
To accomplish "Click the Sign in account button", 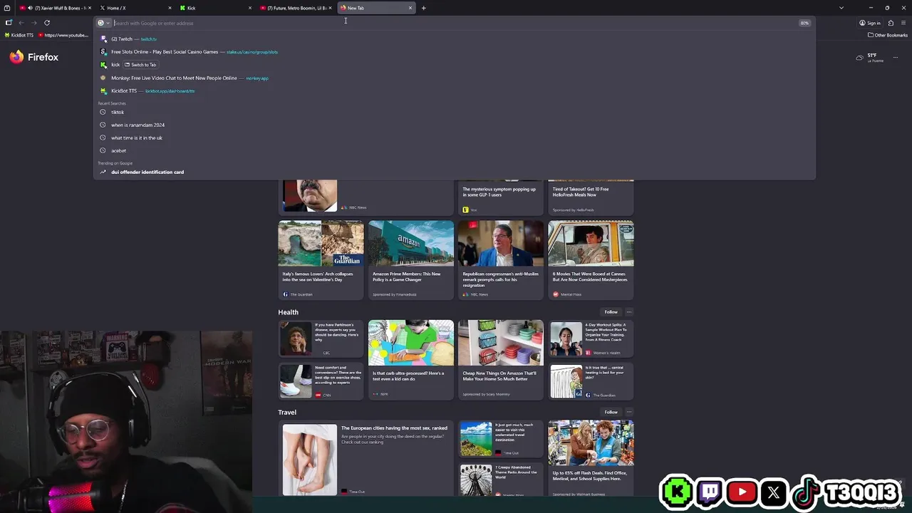I will point(869,23).
